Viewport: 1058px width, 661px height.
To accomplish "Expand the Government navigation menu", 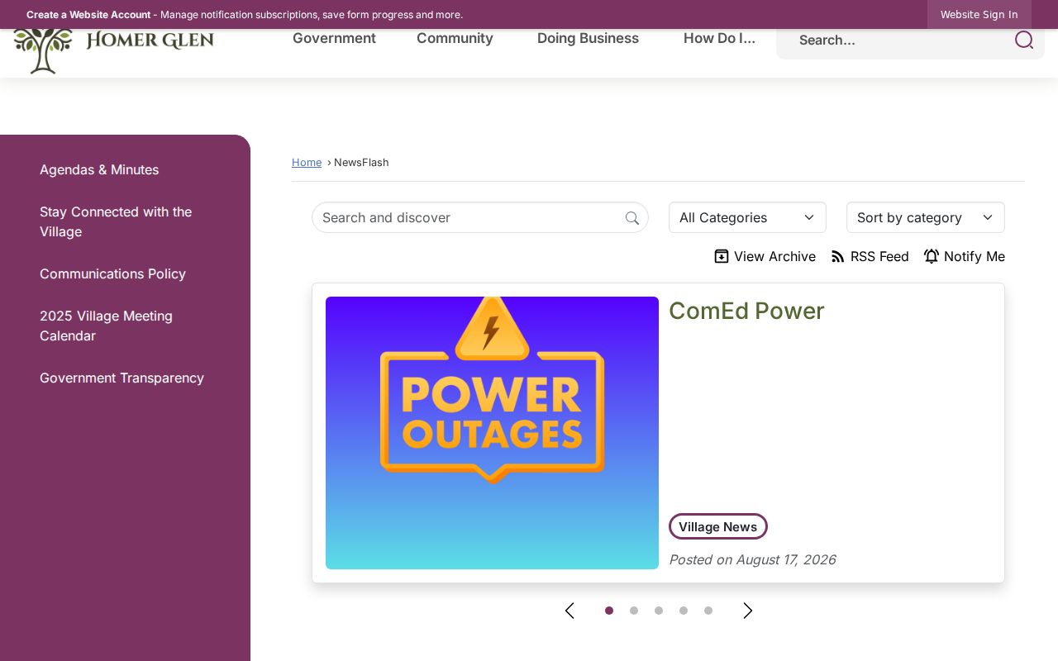I will click(334, 38).
